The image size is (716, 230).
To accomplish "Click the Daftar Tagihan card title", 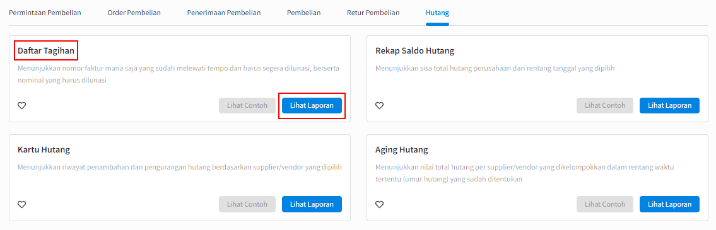I will (x=46, y=50).
